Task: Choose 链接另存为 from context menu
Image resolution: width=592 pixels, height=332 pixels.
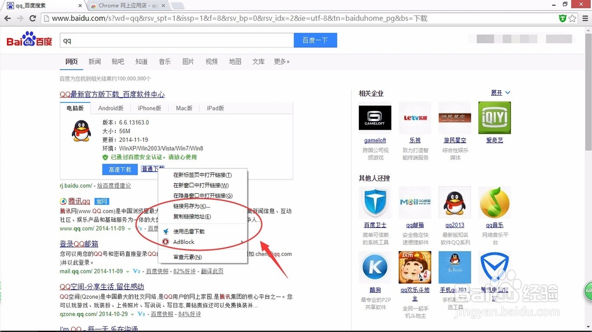Action: (x=202, y=206)
